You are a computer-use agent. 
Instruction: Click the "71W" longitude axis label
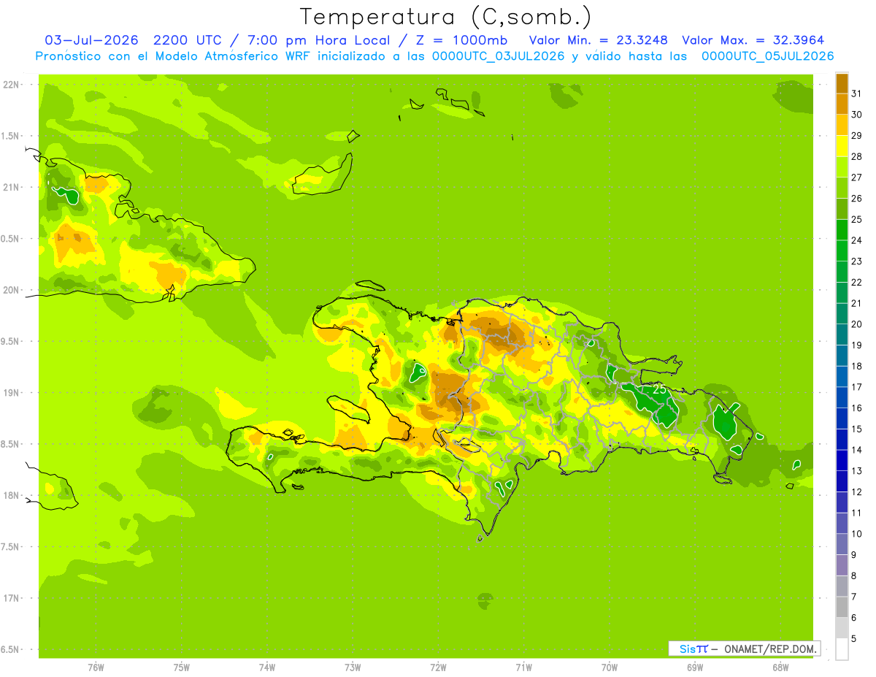pos(523,668)
